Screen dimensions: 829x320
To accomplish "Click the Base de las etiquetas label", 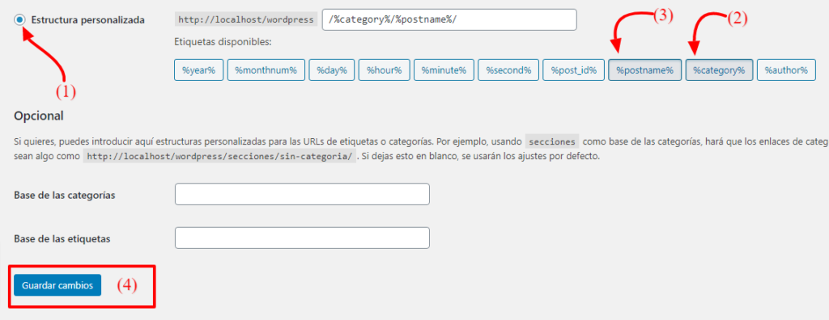I will pyautogui.click(x=62, y=238).
